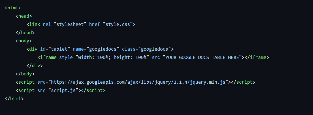Click the closing body tag

(25, 74)
